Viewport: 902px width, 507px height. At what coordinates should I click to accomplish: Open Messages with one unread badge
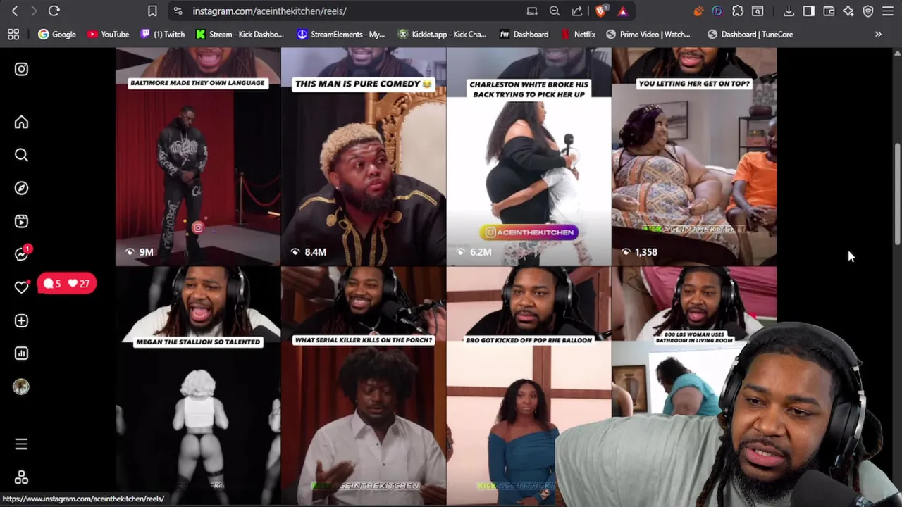23,254
